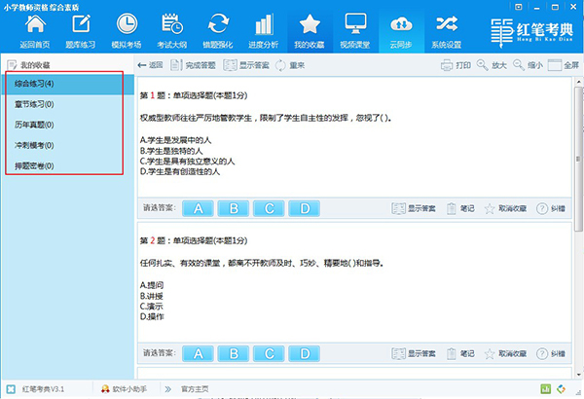The width and height of the screenshot is (584, 399).
Task: Click 云同步 cloud sync icon
Action: pyautogui.click(x=401, y=24)
